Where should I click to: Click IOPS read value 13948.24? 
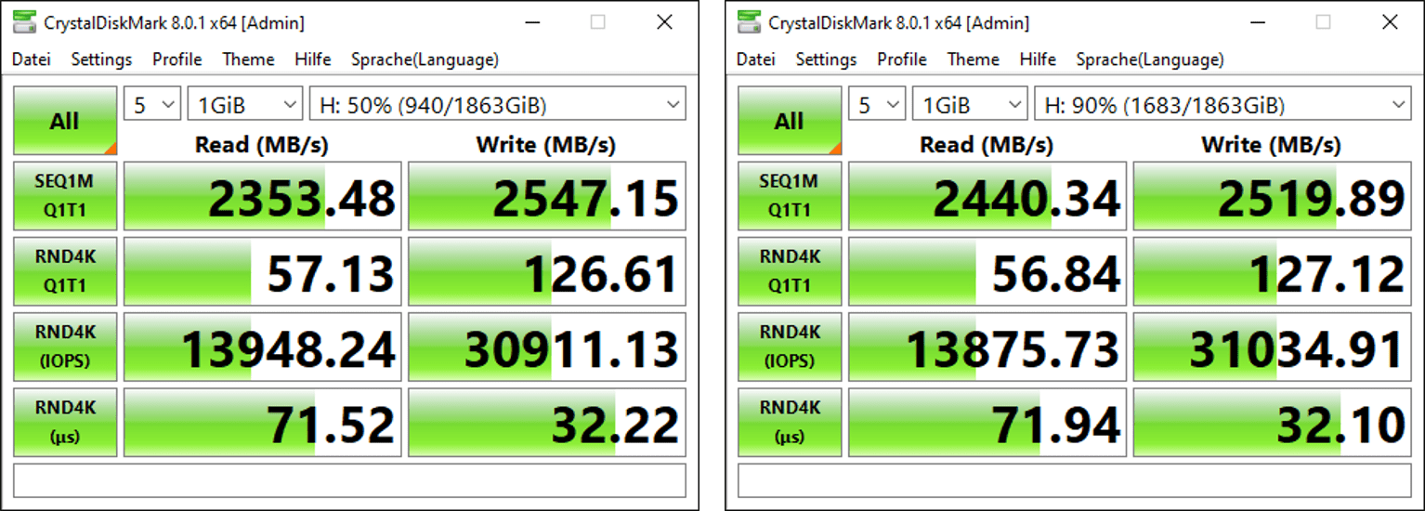(x=263, y=347)
